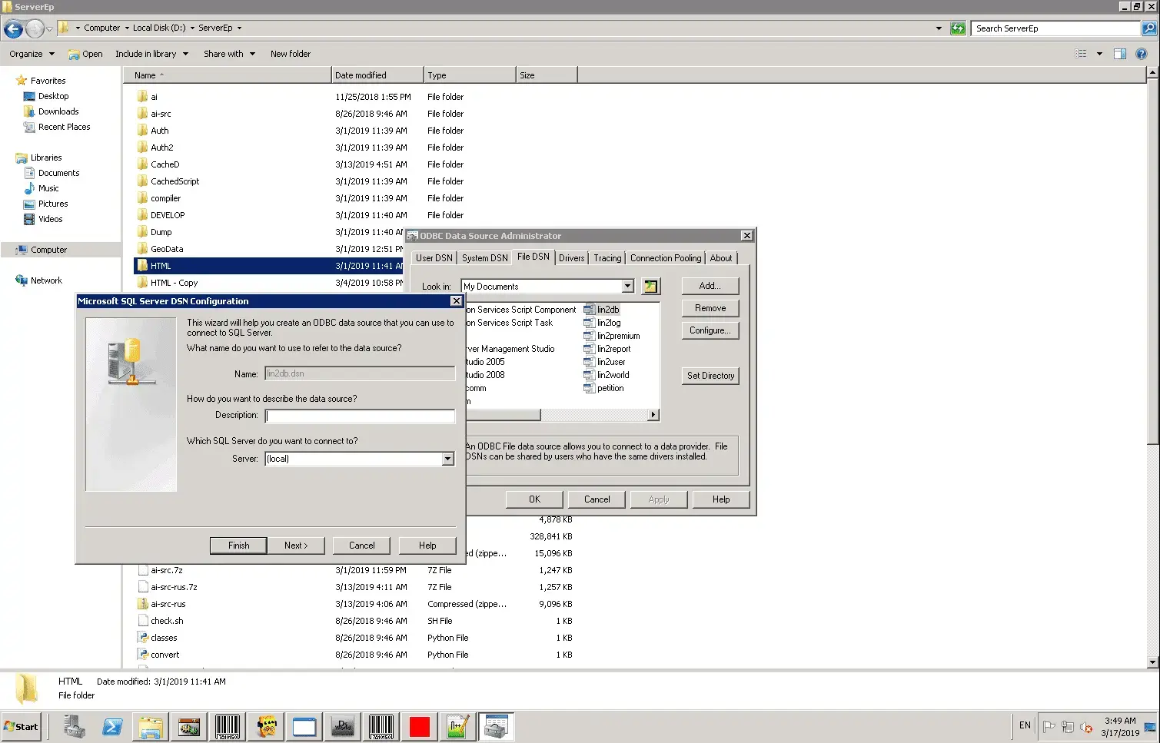
Task: Select the lin2world file DSN
Action: point(607,375)
